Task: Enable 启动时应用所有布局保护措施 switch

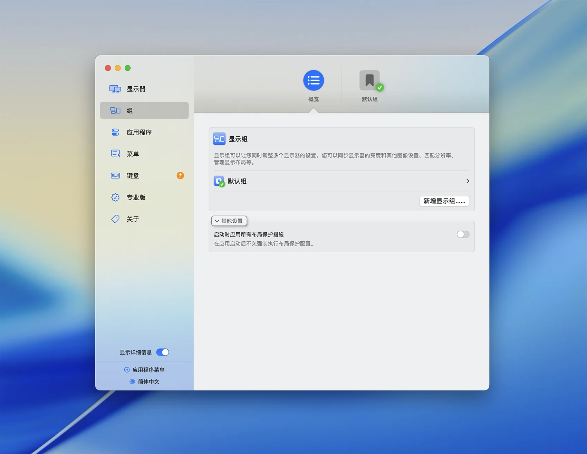Action: pyautogui.click(x=463, y=235)
